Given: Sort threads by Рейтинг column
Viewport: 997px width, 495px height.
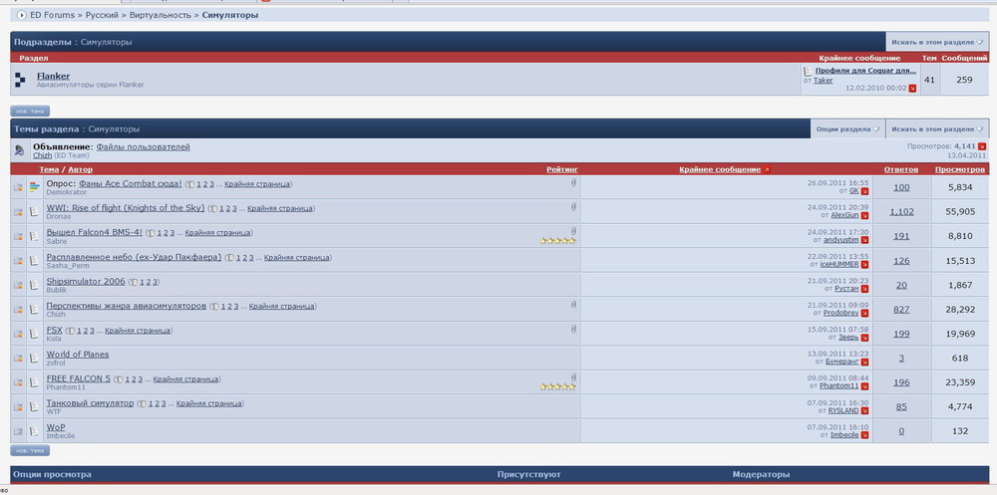Looking at the screenshot, I should (x=562, y=169).
